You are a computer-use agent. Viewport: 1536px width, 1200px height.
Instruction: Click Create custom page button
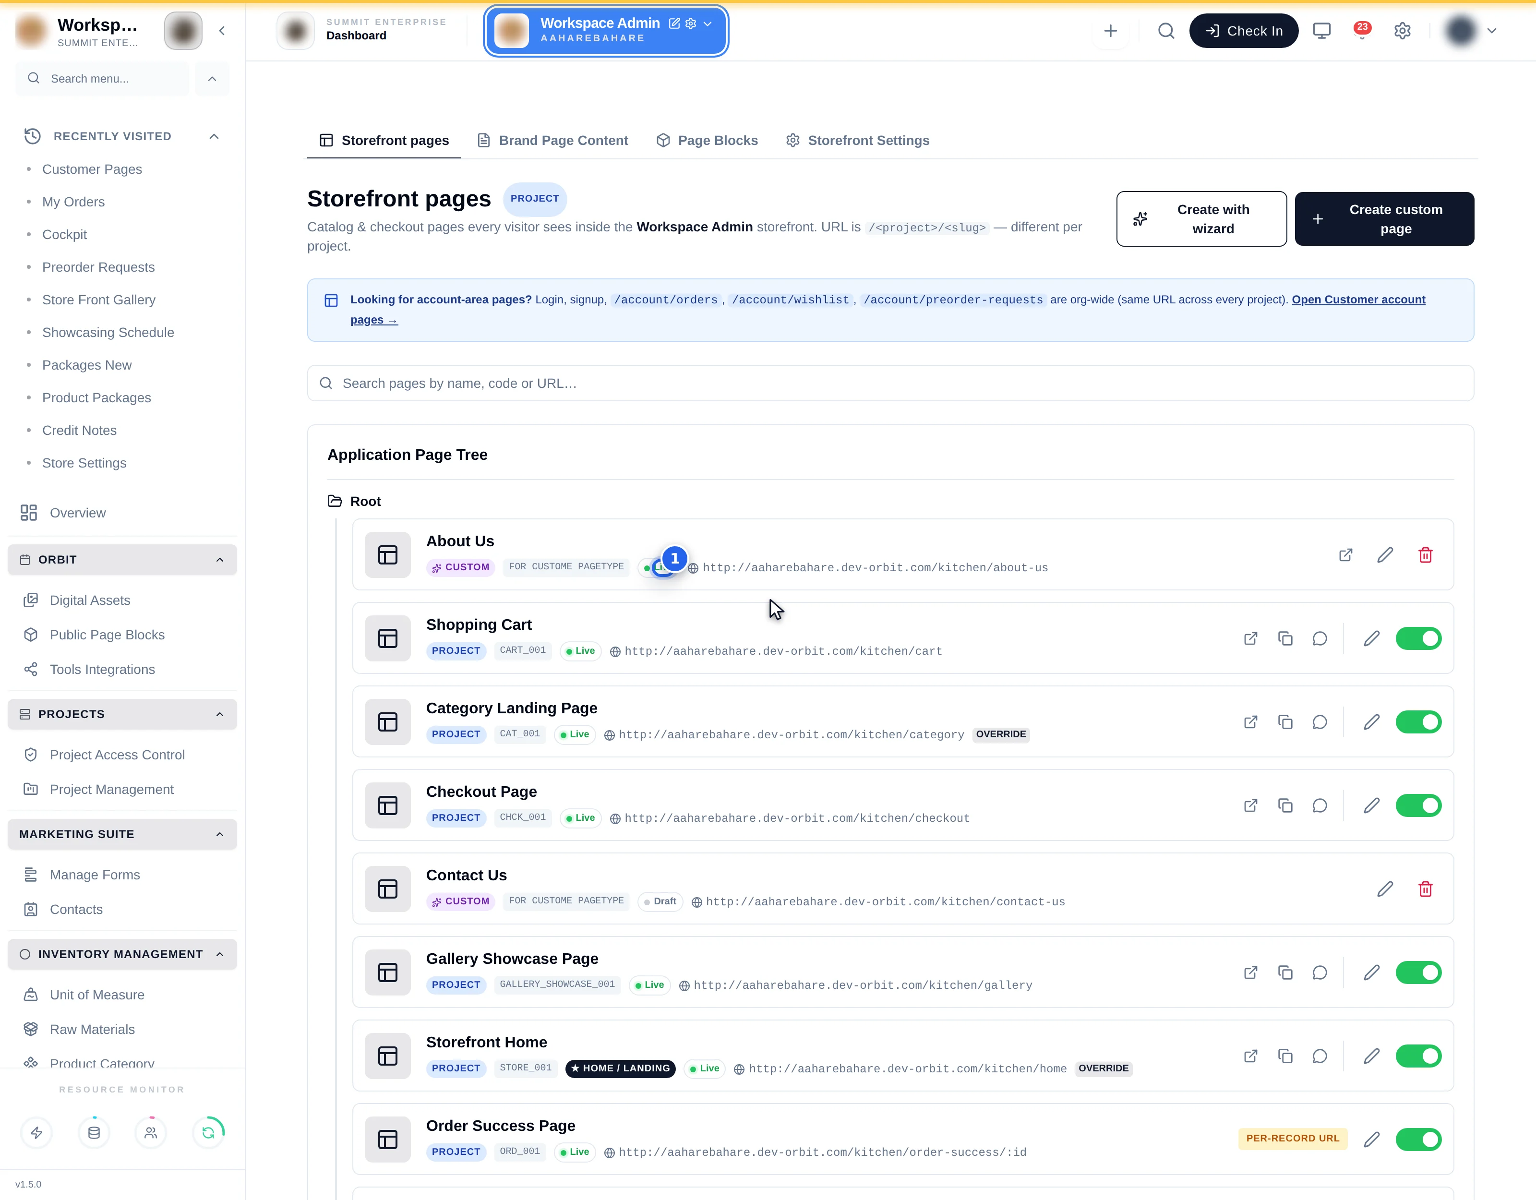[1383, 219]
